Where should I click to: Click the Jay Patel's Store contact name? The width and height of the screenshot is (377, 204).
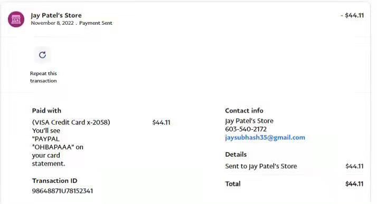click(249, 121)
